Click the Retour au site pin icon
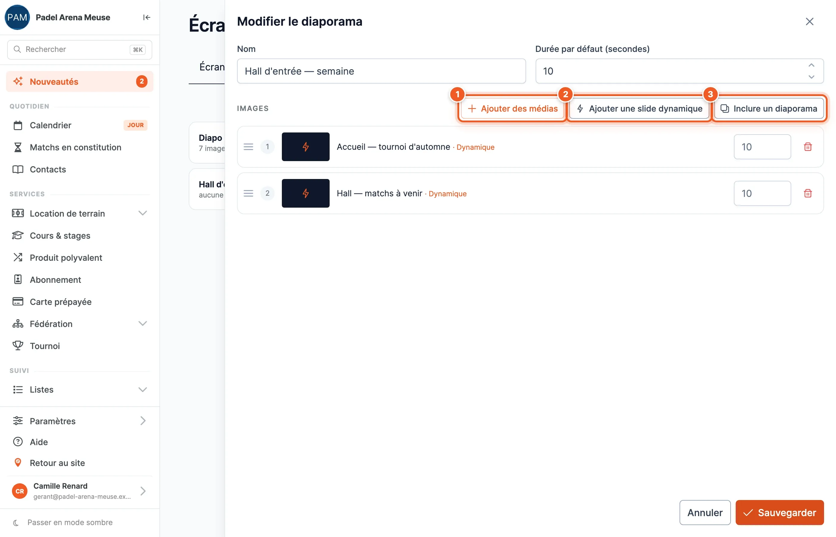This screenshot has width=836, height=537. coord(18,463)
